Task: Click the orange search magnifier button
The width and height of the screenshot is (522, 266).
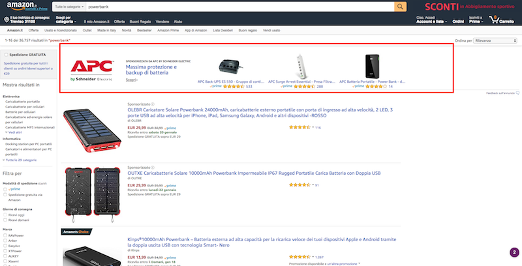Action: coord(400,7)
